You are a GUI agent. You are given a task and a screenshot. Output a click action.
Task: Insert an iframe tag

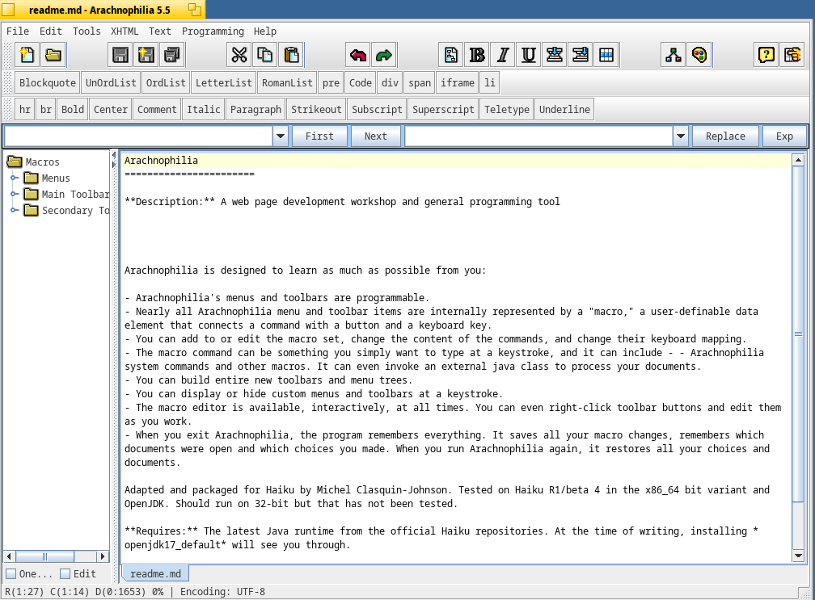tap(458, 83)
